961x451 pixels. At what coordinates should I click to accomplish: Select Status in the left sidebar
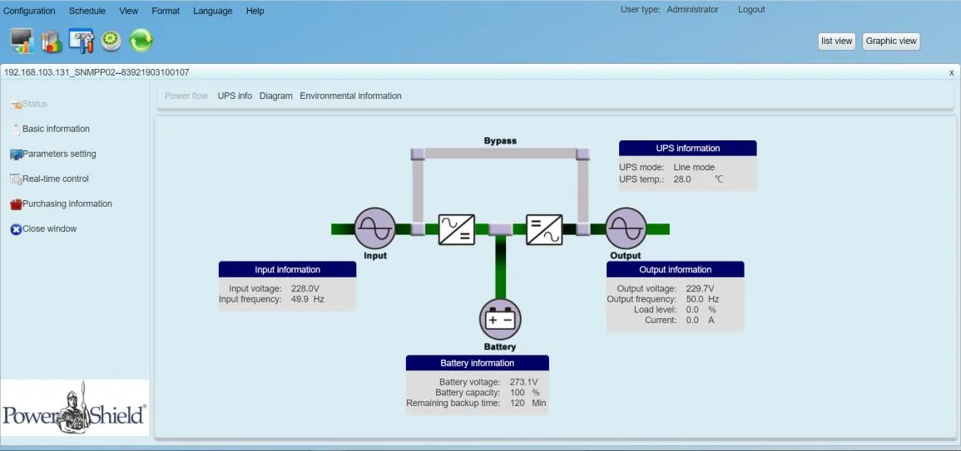click(x=35, y=104)
